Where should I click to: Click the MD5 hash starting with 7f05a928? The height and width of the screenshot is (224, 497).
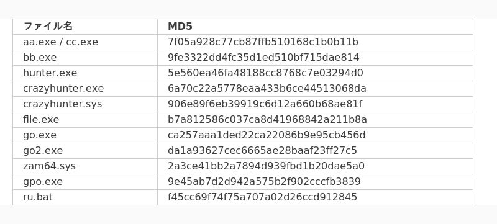coord(263,42)
